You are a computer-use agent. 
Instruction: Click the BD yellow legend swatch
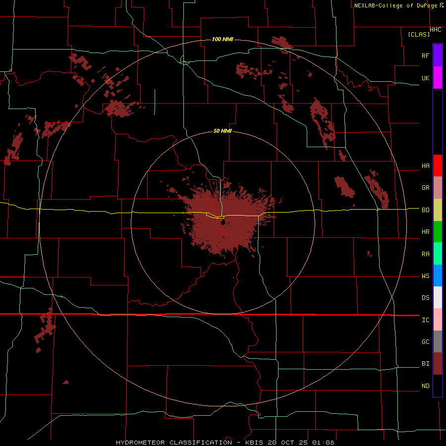[x=438, y=210]
